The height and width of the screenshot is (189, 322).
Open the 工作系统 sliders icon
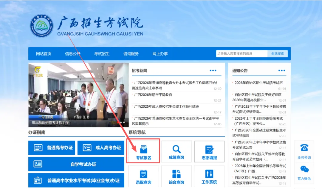coord(209,174)
